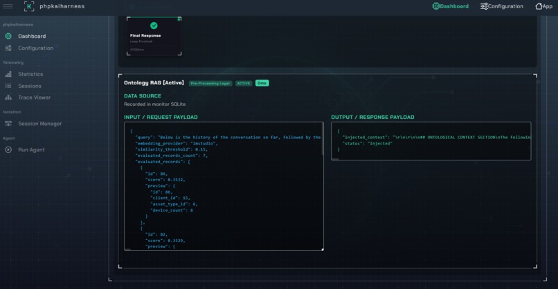Click the "status": "Injected" line
The image size is (558, 289).
367,143
